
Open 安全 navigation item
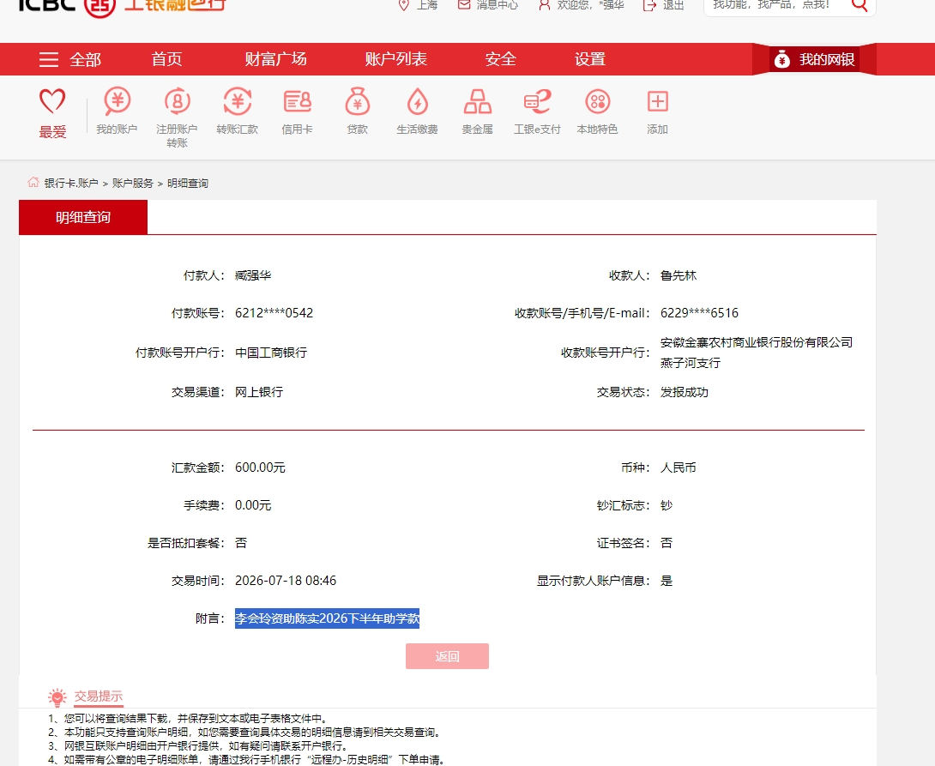coord(500,59)
